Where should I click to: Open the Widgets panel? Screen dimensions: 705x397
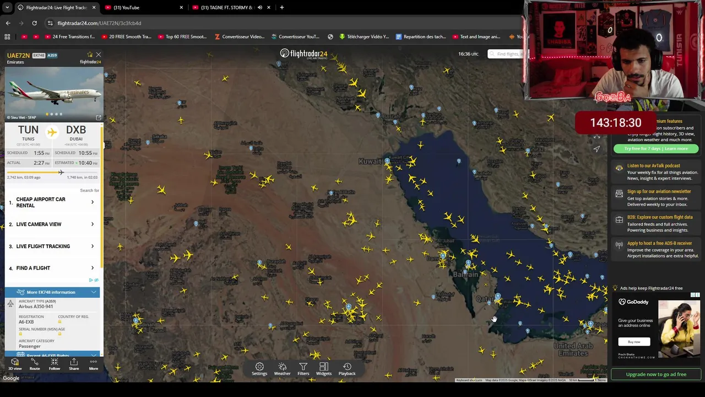tap(324, 369)
